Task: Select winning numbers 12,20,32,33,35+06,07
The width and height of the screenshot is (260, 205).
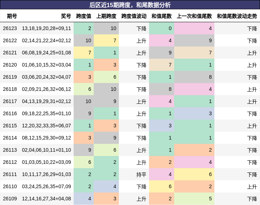Action: pyautogui.click(x=46, y=126)
